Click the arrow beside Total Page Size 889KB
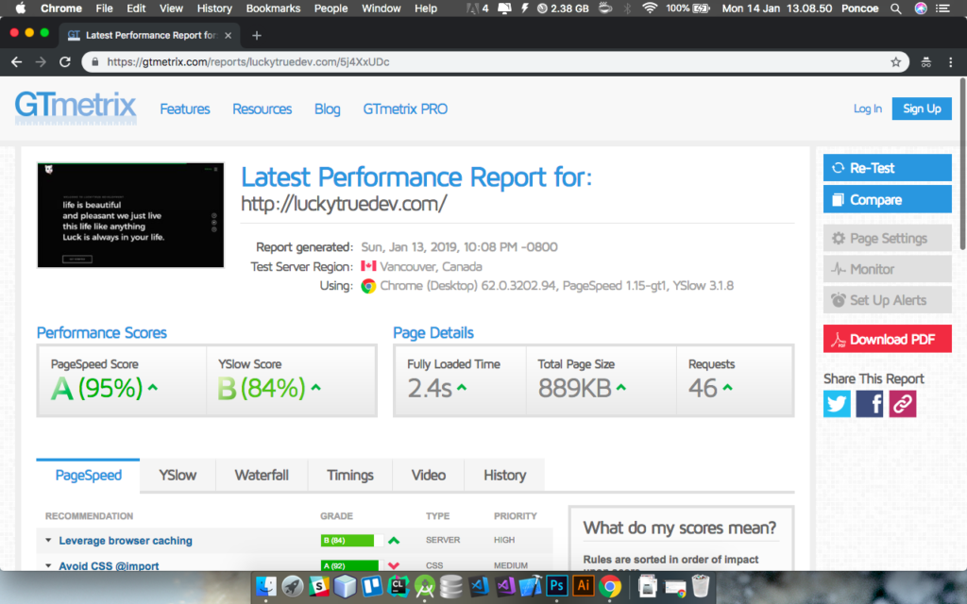The width and height of the screenshot is (967, 604). (x=621, y=388)
